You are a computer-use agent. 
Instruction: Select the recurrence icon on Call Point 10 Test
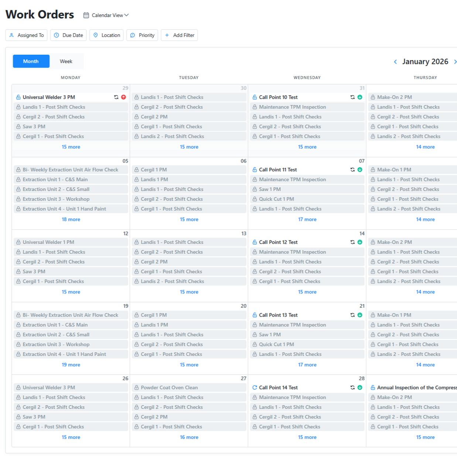(352, 97)
